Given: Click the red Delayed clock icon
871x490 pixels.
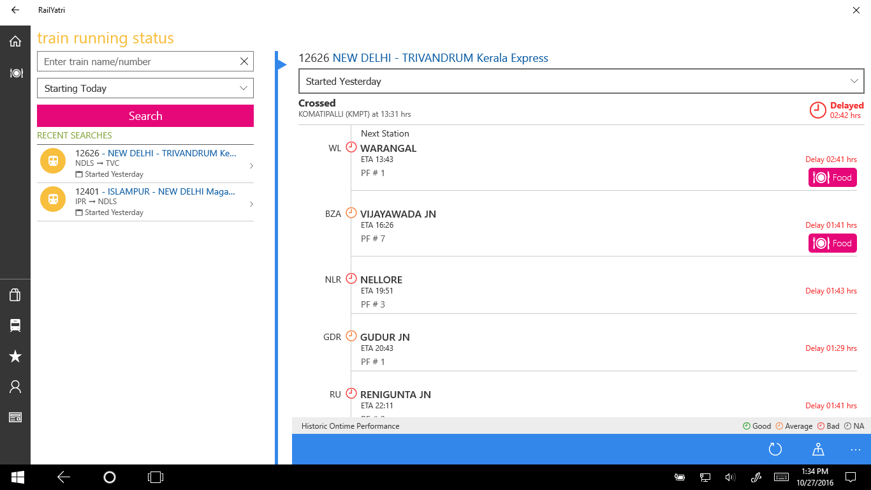Looking at the screenshot, I should [818, 110].
